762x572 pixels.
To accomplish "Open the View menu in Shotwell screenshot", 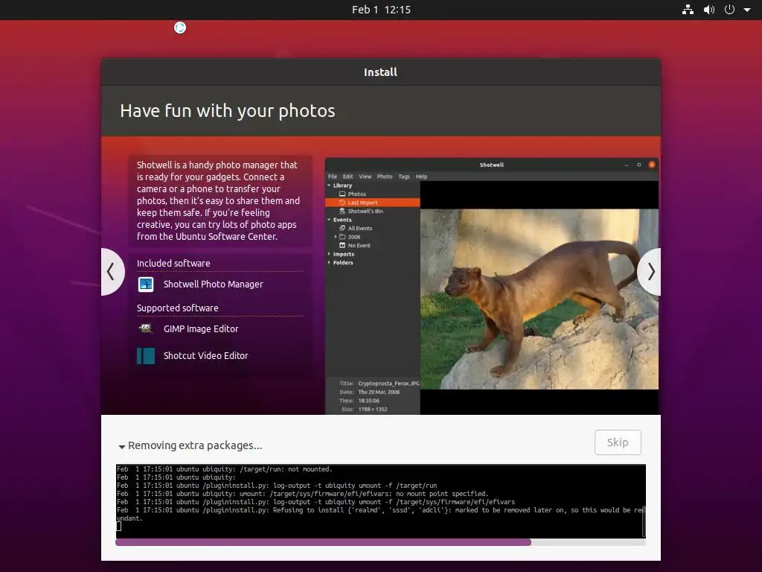I will [x=365, y=177].
